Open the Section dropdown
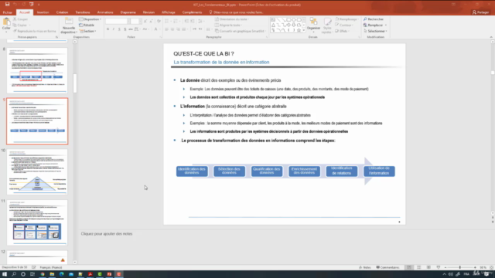Viewport: 495px width, 278px height. pyautogui.click(x=87, y=31)
